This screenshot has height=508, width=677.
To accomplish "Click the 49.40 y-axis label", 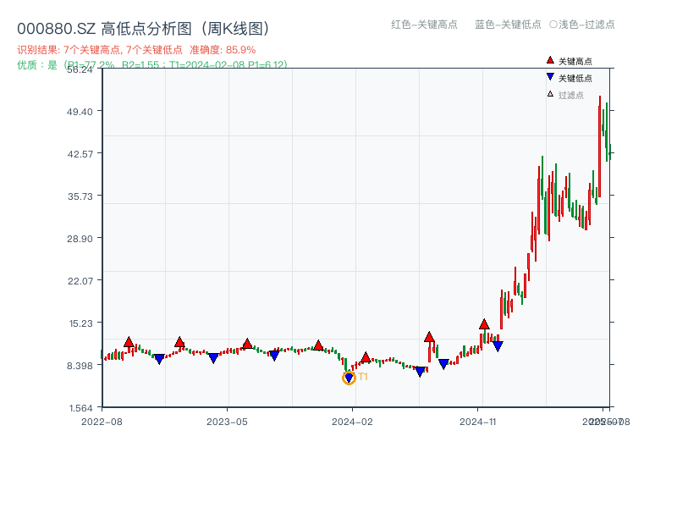I will pos(80,112).
